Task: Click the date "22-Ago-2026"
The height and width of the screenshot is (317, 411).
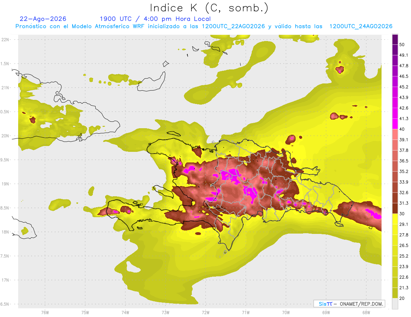Action: coord(43,19)
